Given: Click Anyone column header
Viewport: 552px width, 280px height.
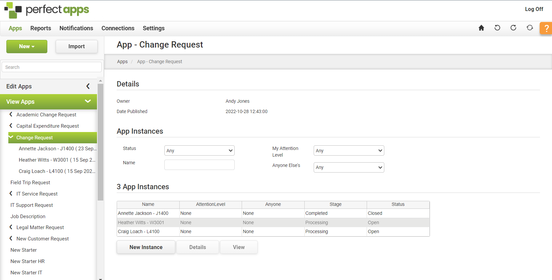Looking at the screenshot, I should click(x=273, y=204).
